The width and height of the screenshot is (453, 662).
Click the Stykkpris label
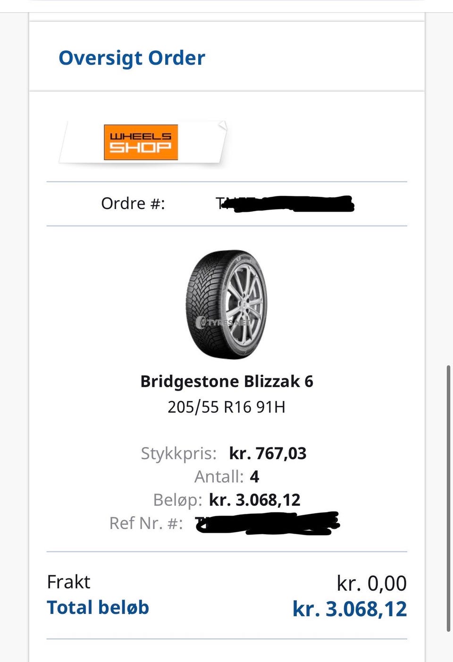point(178,453)
